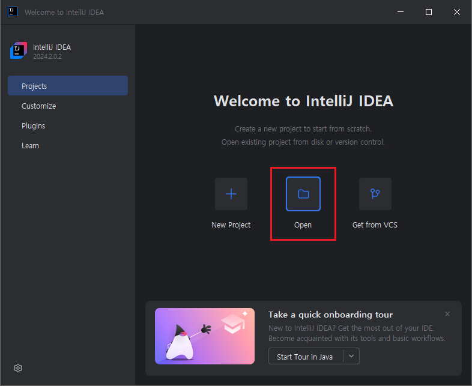Click the onboarding tour illustration
The image size is (472, 386).
(x=204, y=336)
